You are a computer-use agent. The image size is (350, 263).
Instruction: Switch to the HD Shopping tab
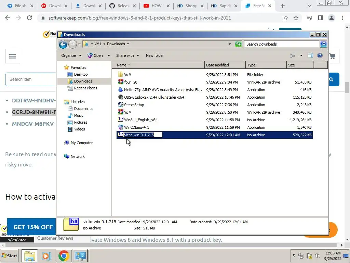(x=190, y=6)
